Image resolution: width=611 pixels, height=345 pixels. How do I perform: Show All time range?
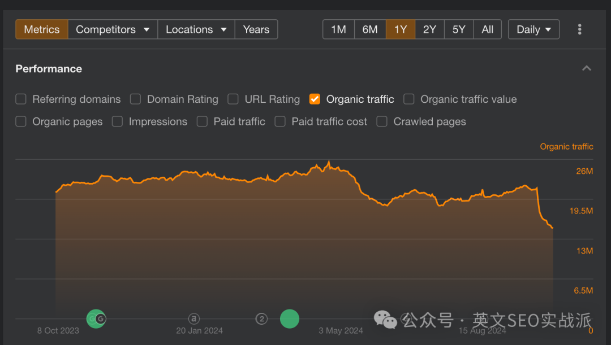(x=487, y=29)
